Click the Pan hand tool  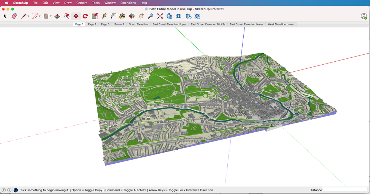pos(141,16)
